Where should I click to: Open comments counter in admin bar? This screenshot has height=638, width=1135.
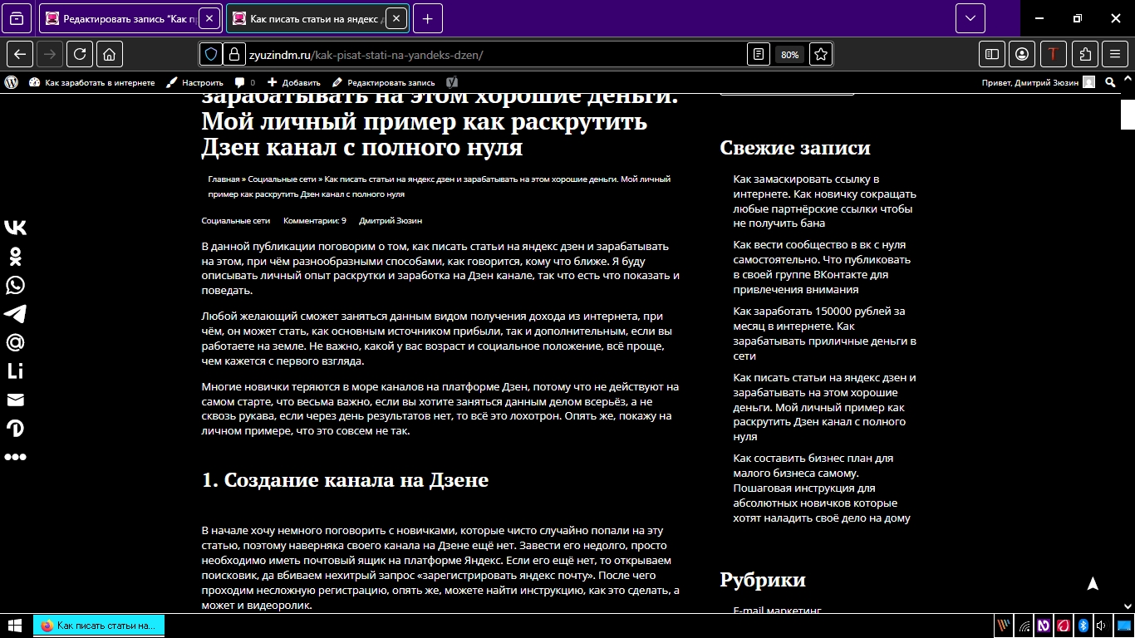tap(245, 82)
